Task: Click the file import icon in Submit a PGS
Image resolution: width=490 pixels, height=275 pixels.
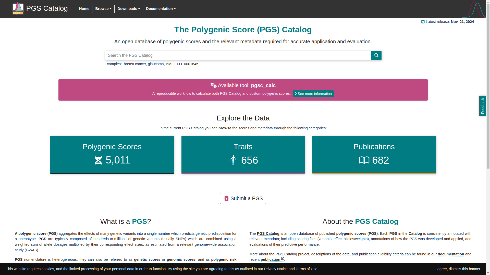Action: coord(226,198)
